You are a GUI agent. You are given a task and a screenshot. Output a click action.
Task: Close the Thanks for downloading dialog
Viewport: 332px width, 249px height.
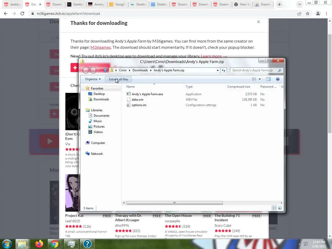click(259, 22)
